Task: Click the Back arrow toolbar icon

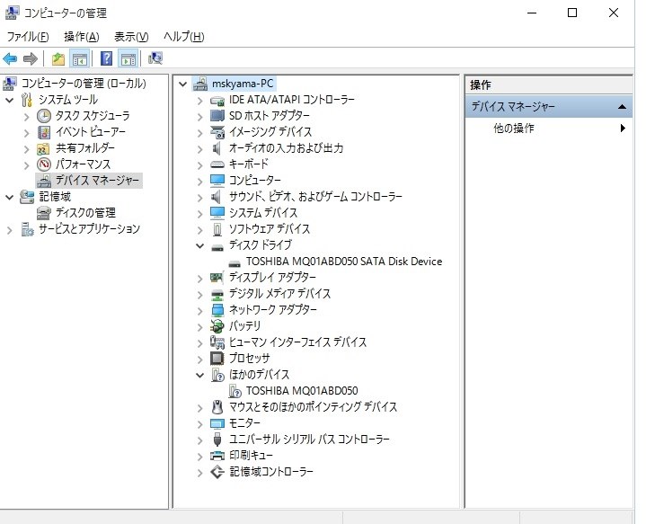Action: point(10,59)
